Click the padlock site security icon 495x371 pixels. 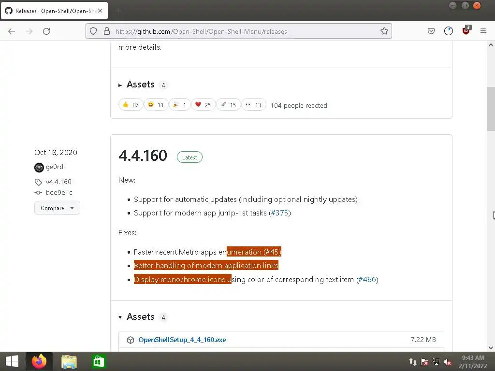tap(107, 31)
